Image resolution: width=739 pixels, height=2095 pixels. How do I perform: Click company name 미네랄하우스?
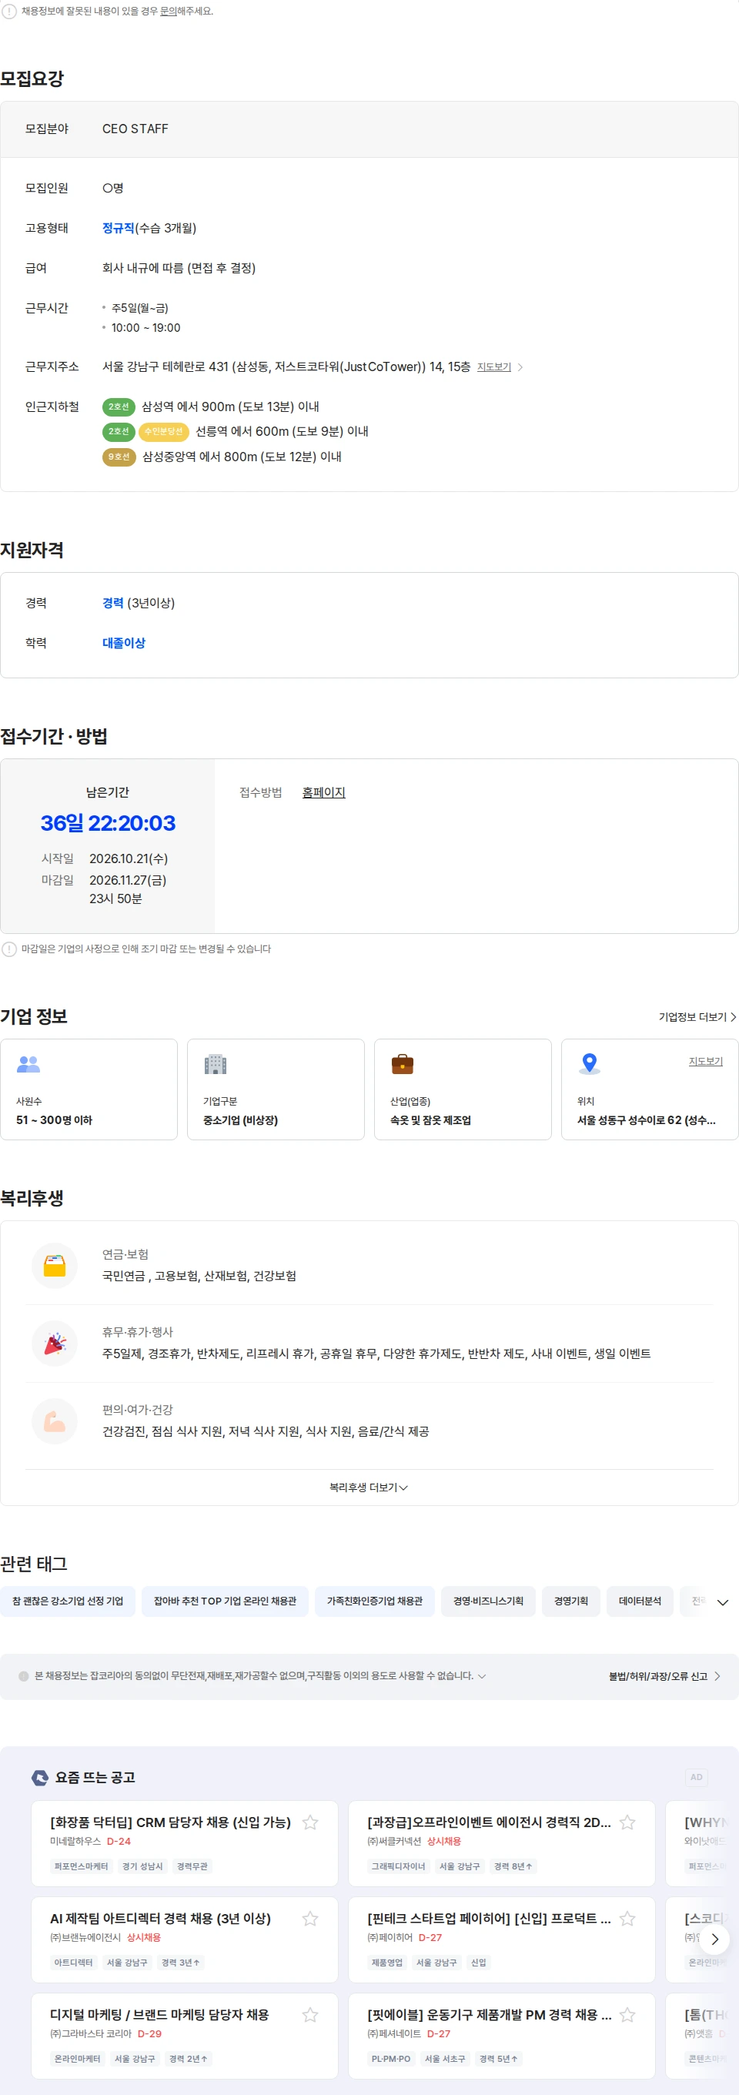point(75,1841)
